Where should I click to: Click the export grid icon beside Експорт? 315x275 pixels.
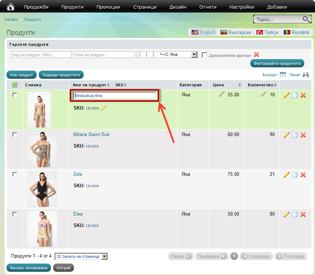(283, 75)
